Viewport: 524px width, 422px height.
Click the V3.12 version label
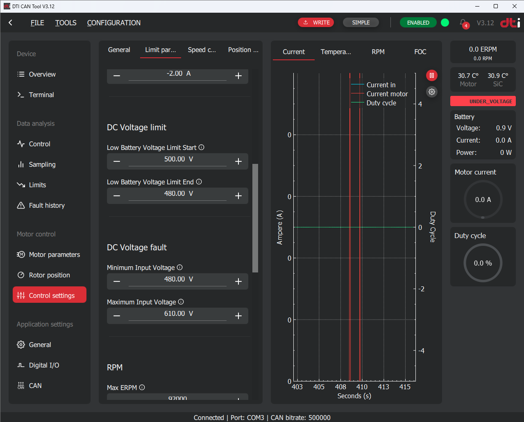(x=485, y=23)
